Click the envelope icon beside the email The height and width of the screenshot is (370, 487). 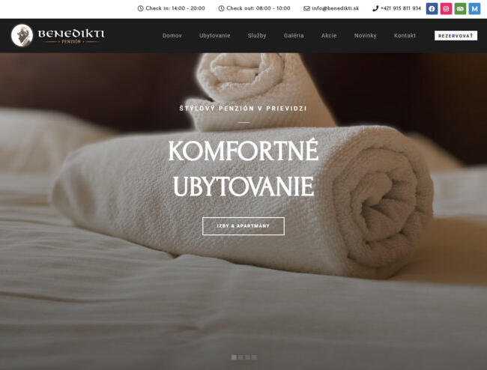(306, 8)
